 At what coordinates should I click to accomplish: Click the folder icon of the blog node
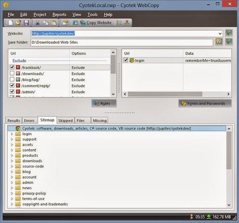(18, 172)
